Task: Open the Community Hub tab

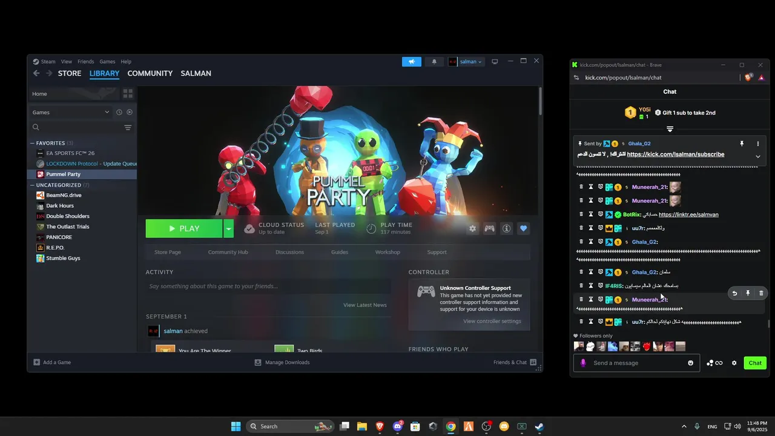Action: click(228, 252)
